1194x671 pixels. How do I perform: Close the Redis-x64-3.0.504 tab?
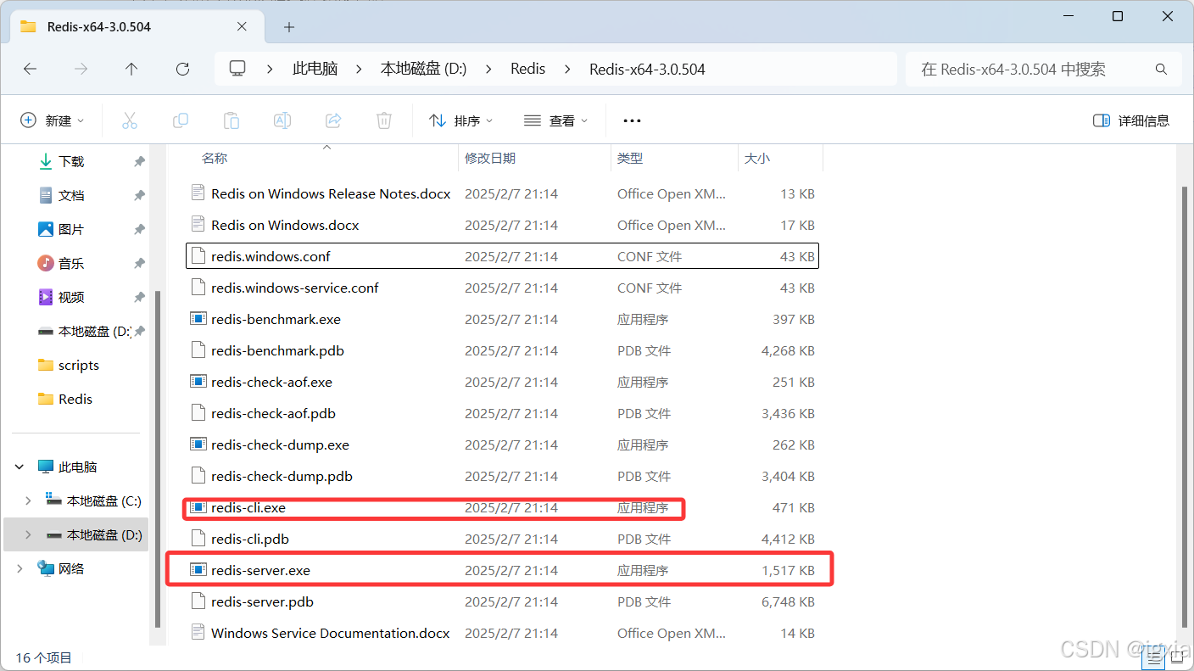(x=242, y=27)
